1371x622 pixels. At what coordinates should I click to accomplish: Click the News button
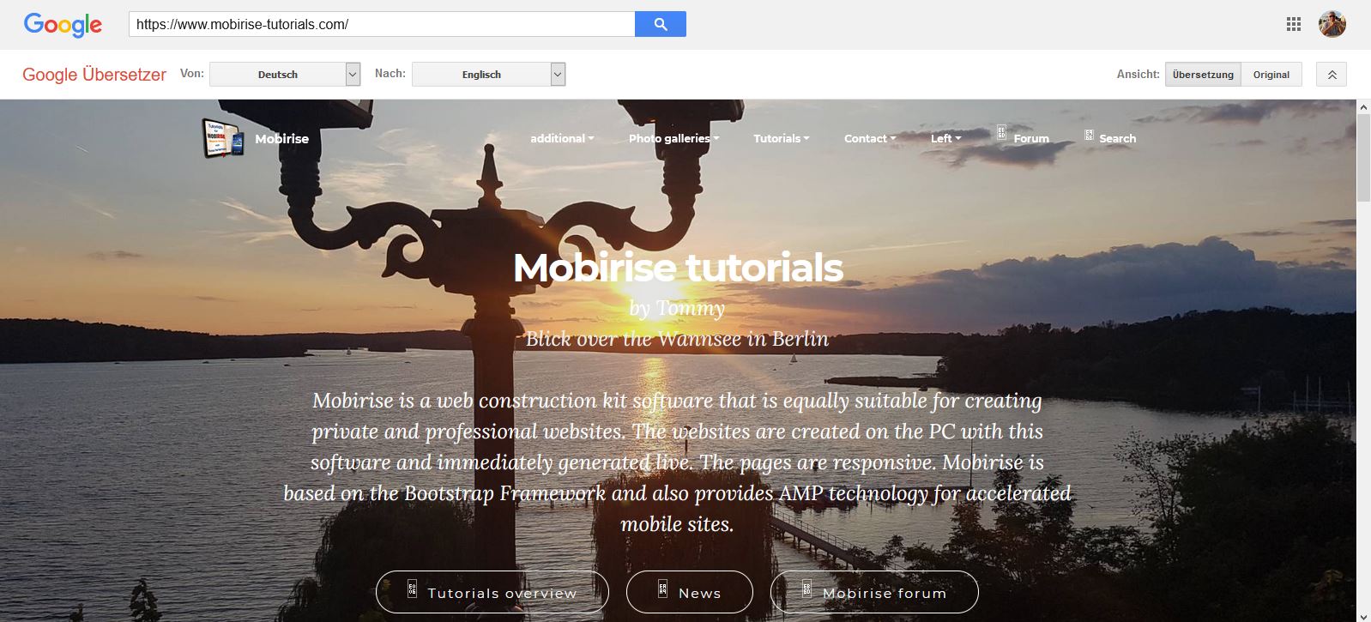click(x=690, y=592)
